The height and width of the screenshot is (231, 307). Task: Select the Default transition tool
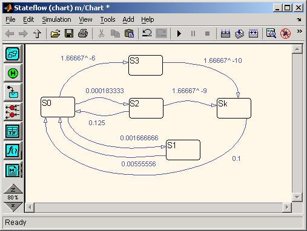(13, 92)
